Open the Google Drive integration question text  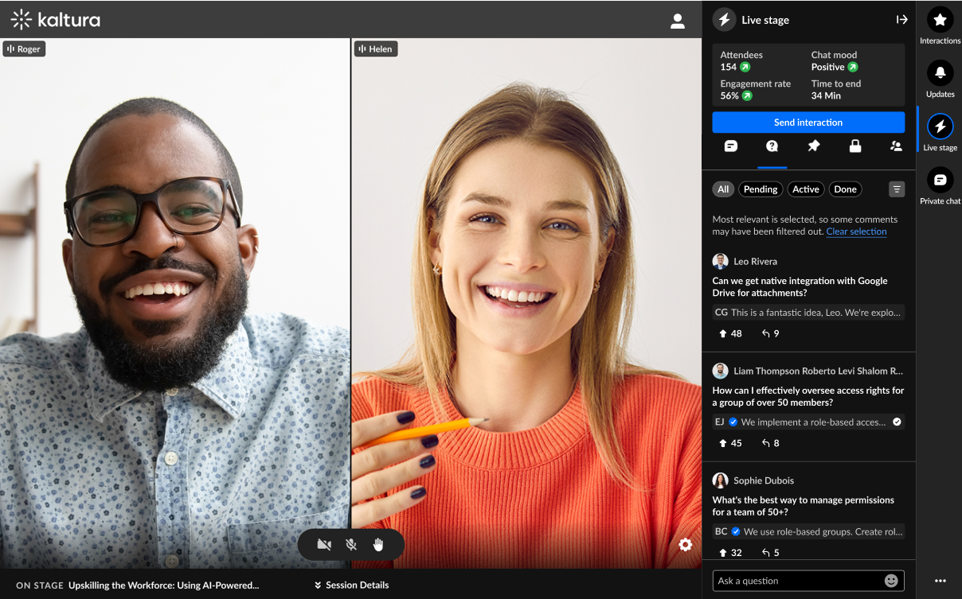(x=800, y=287)
